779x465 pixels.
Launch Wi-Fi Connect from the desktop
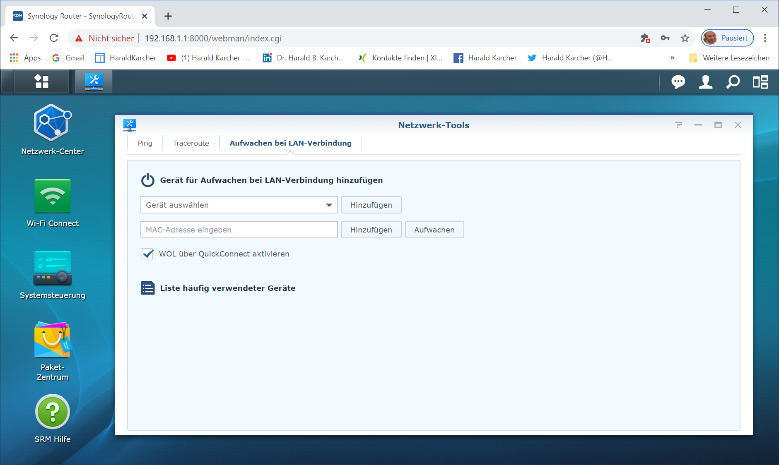(53, 196)
